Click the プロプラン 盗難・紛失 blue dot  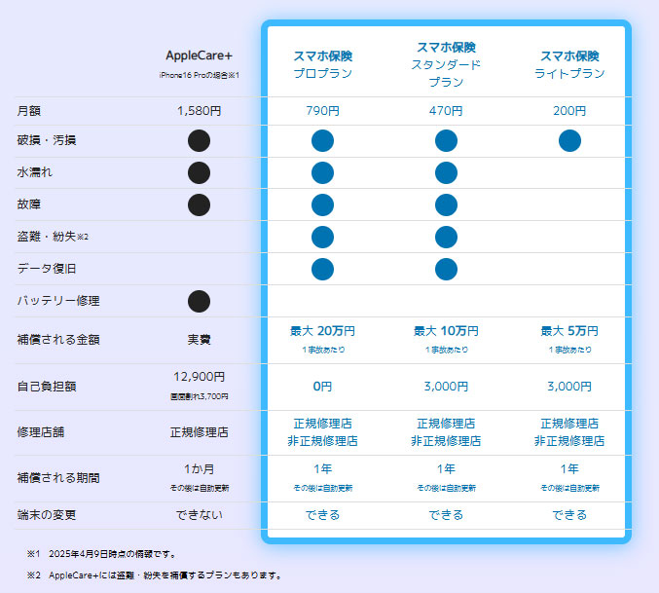(322, 237)
